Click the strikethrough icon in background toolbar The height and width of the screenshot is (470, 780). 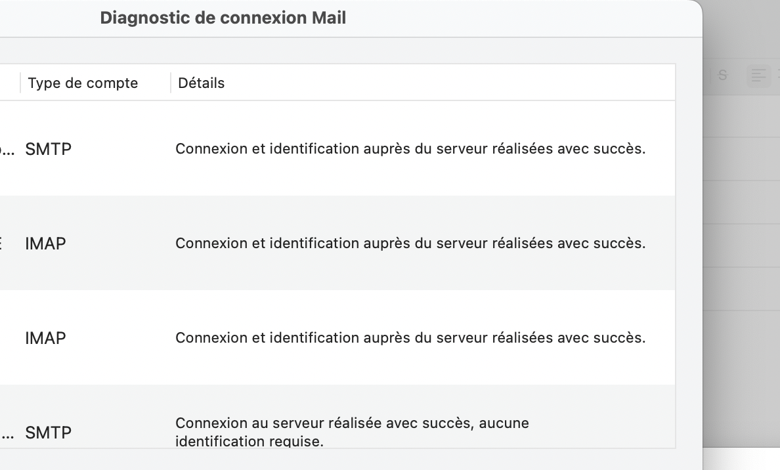(723, 75)
